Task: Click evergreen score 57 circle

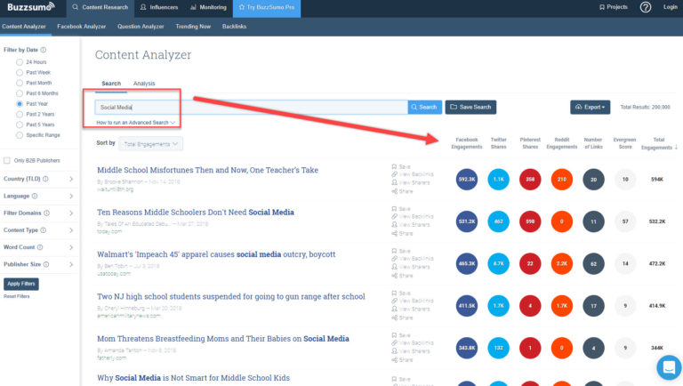Action: point(625,221)
